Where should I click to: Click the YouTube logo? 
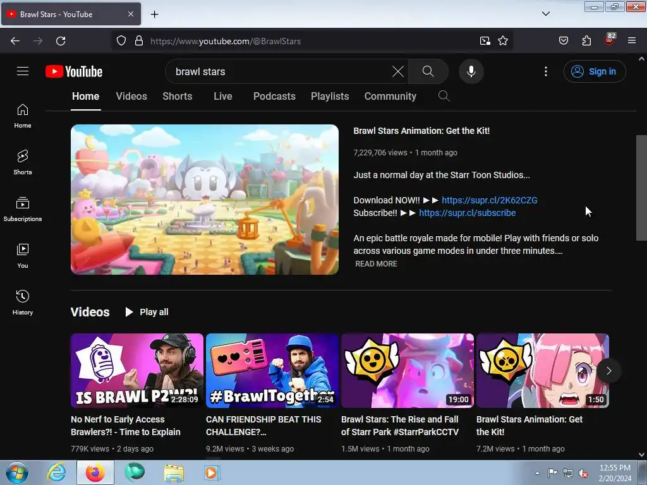pyautogui.click(x=74, y=71)
